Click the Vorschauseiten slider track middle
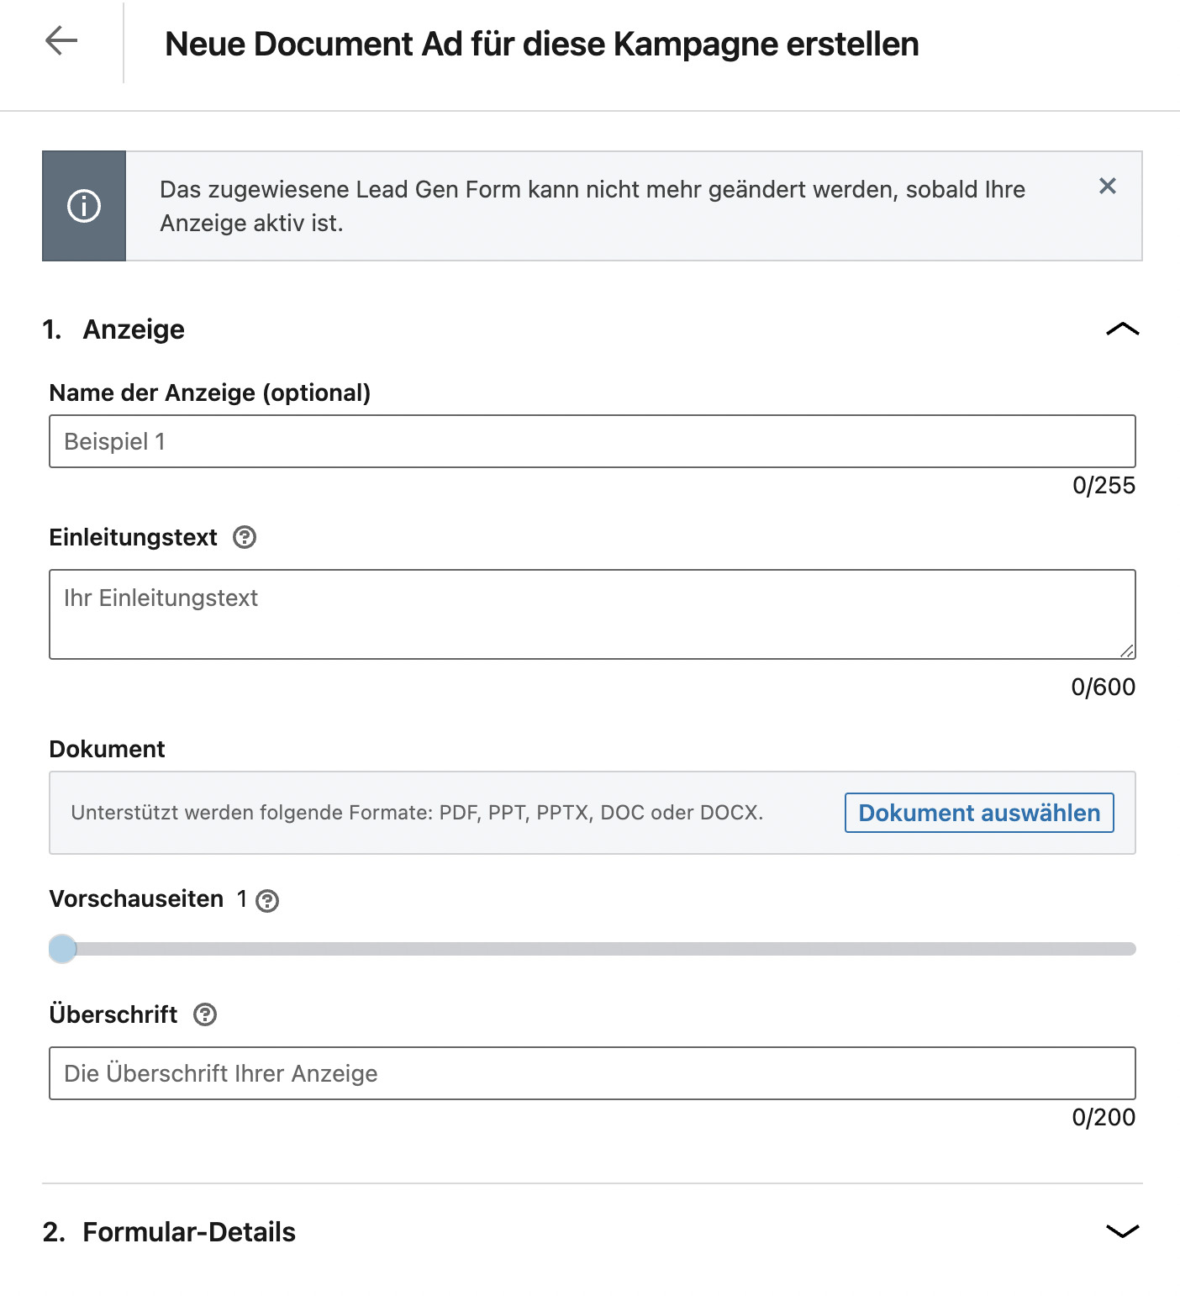Screen dimensions: 1180x1296 coord(593,949)
